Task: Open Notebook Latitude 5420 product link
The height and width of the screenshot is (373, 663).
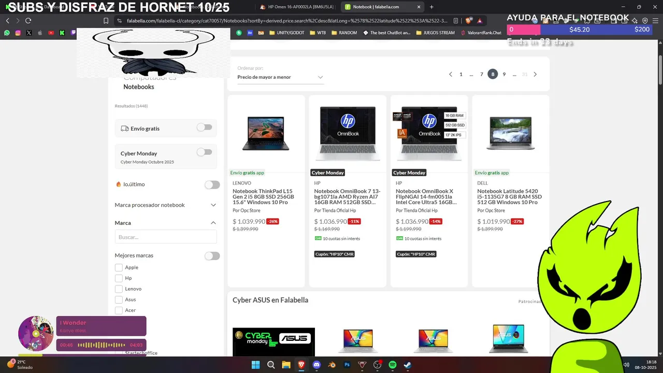Action: tap(510, 197)
